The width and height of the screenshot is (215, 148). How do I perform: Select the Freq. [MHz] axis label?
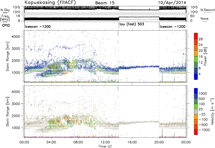pyautogui.click(x=5, y=18)
